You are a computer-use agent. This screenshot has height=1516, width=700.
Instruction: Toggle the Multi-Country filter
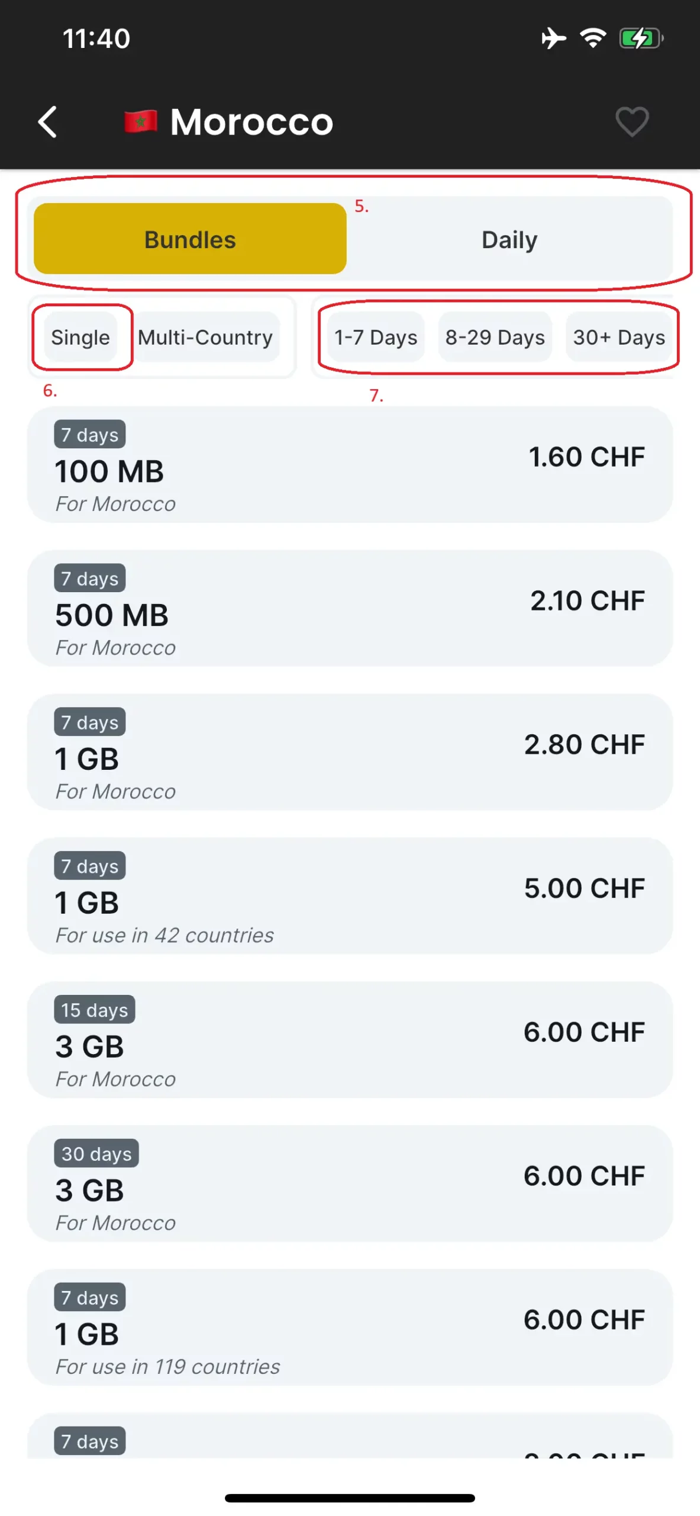pos(205,337)
